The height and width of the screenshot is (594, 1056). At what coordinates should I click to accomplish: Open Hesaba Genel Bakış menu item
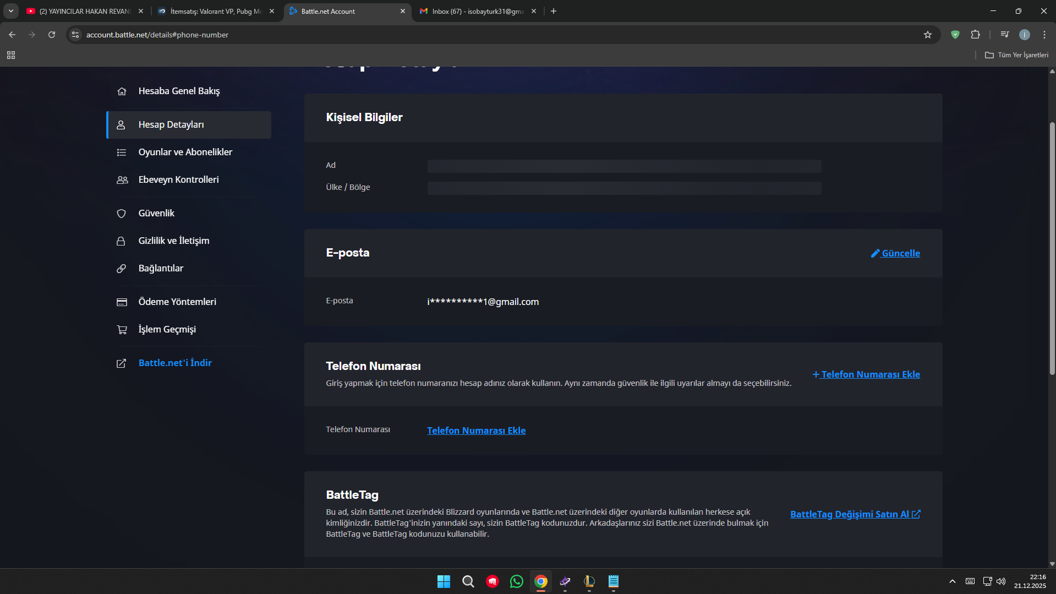point(179,91)
